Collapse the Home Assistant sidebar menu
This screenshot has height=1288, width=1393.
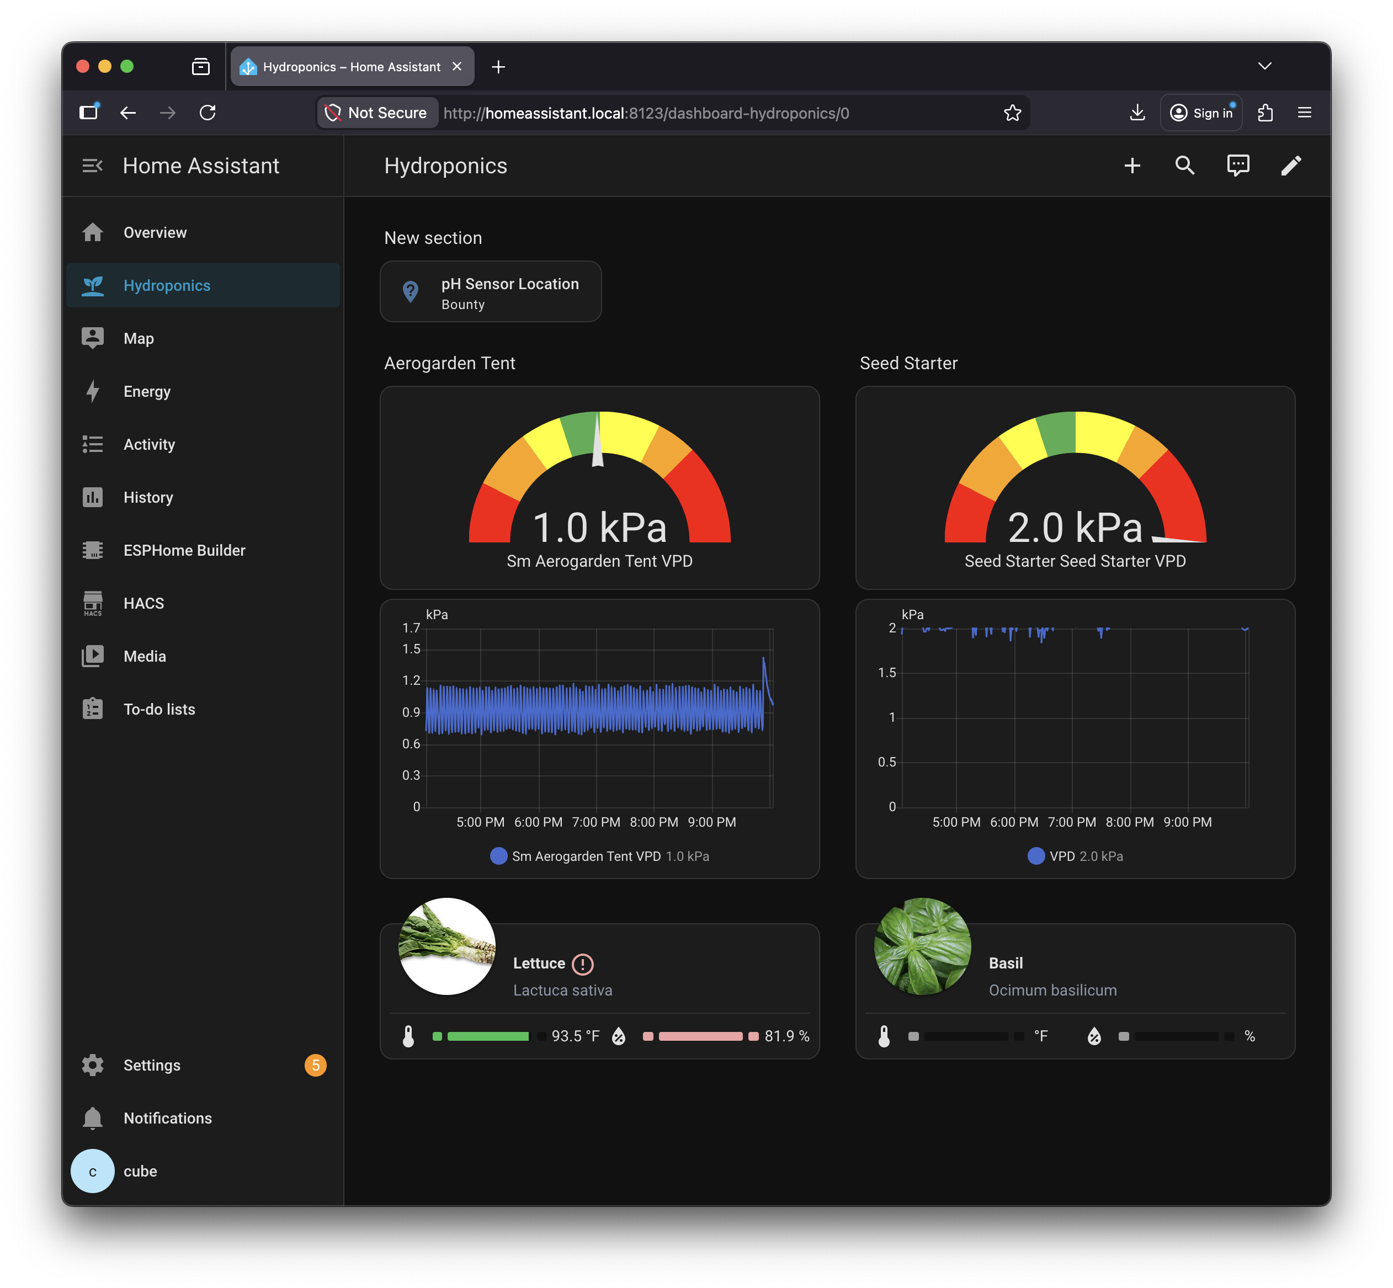click(92, 166)
